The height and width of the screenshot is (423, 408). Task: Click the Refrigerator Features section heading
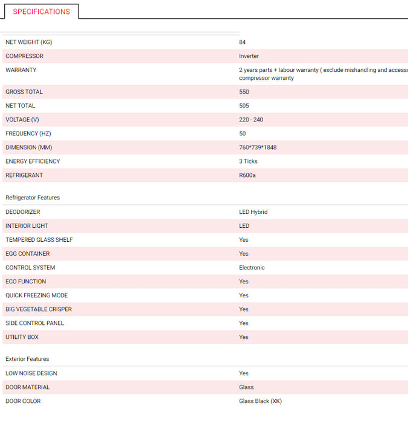33,198
